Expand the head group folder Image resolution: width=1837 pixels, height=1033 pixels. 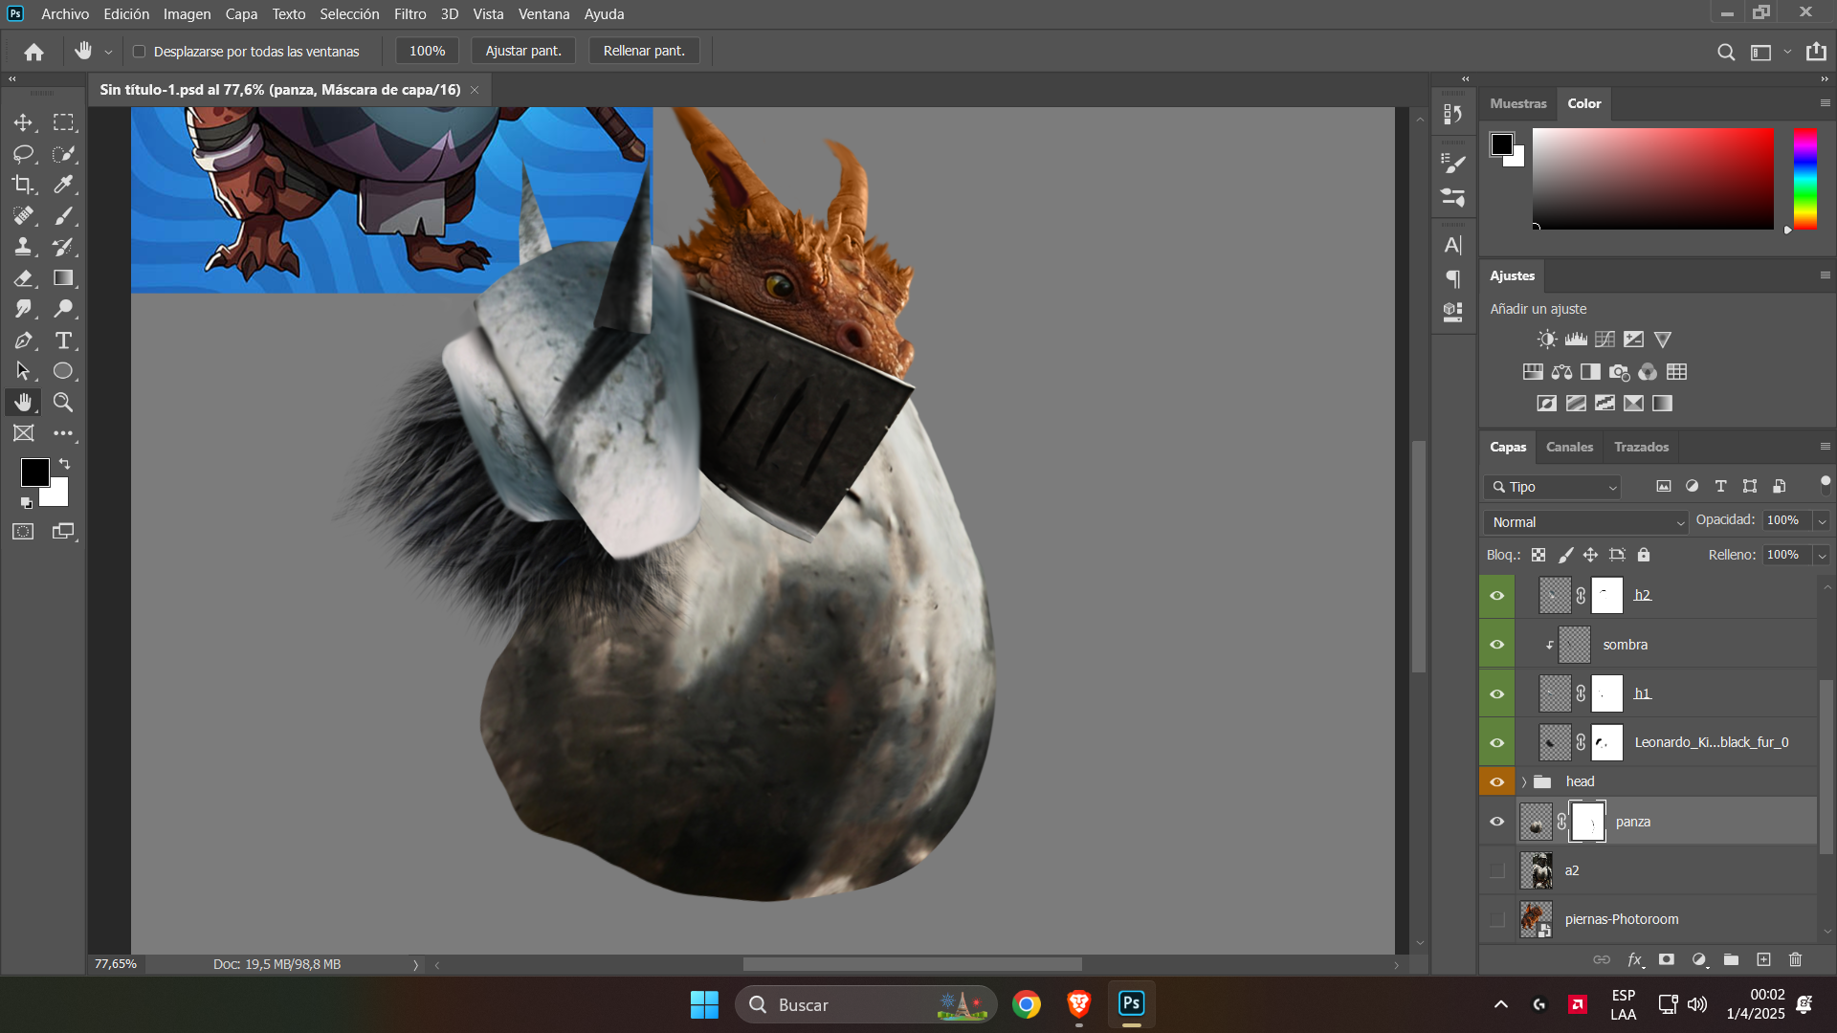1524,782
